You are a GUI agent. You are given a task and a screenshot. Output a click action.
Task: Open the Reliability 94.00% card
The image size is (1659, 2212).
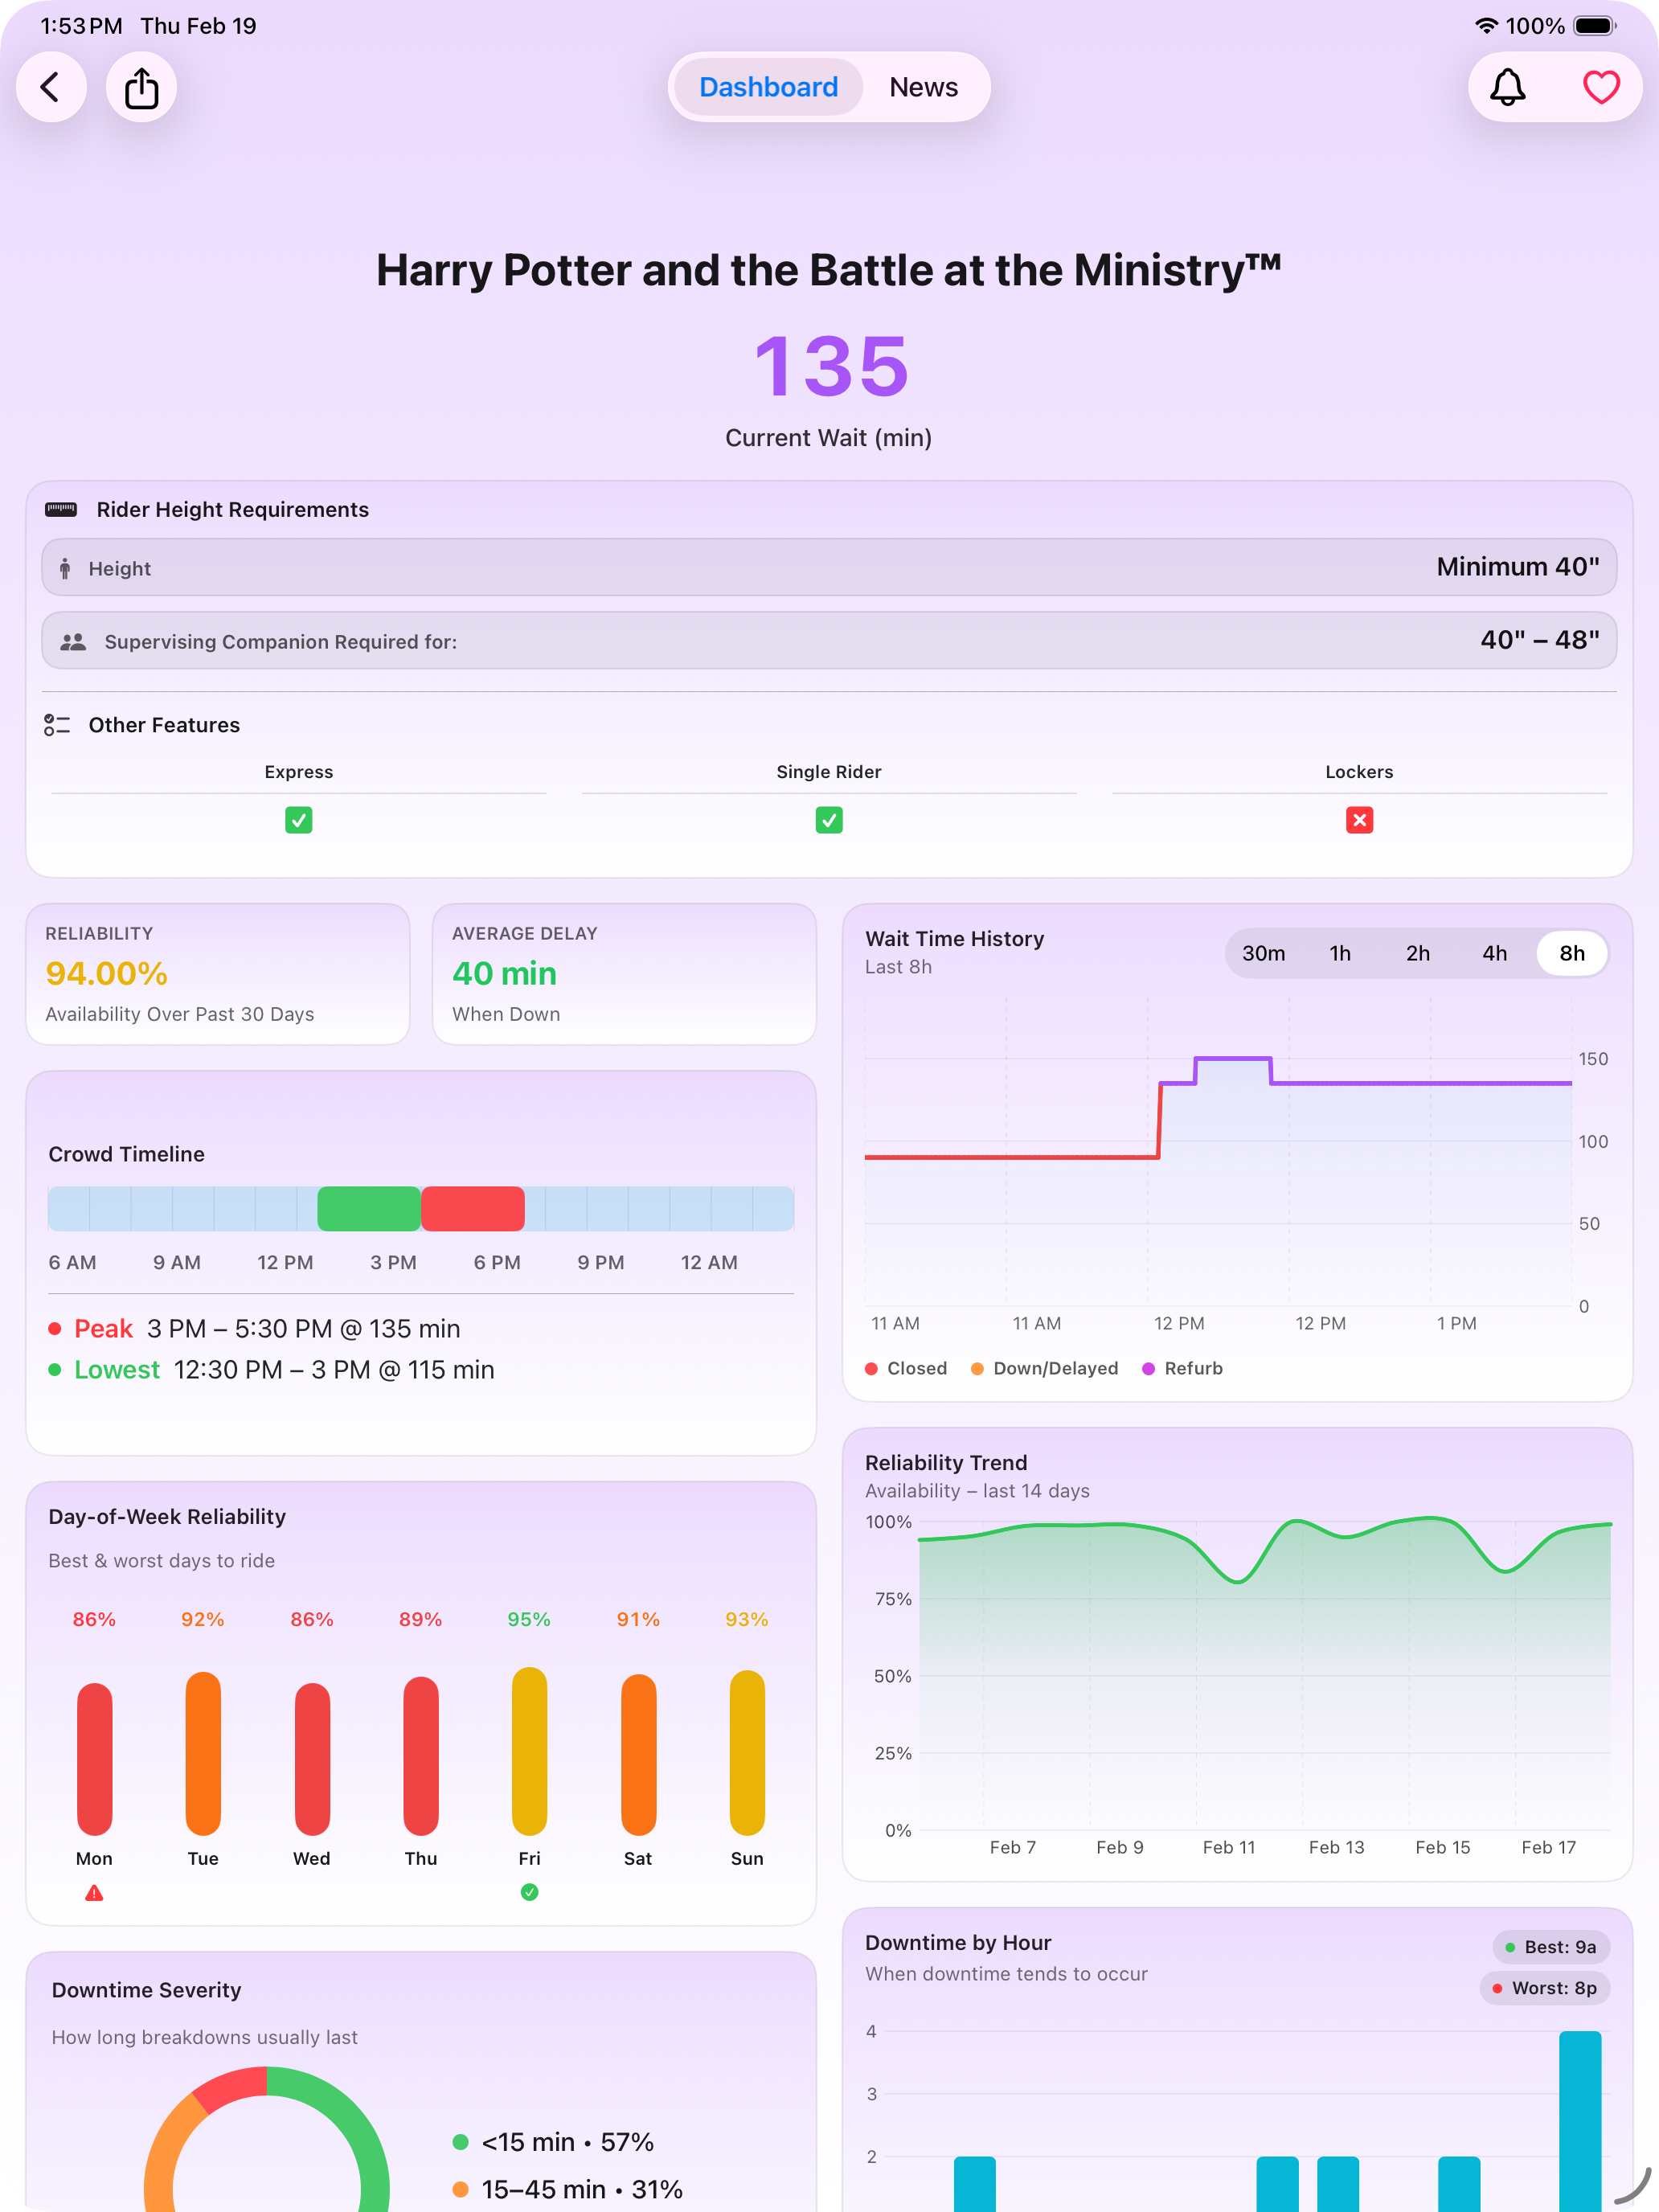click(x=218, y=974)
